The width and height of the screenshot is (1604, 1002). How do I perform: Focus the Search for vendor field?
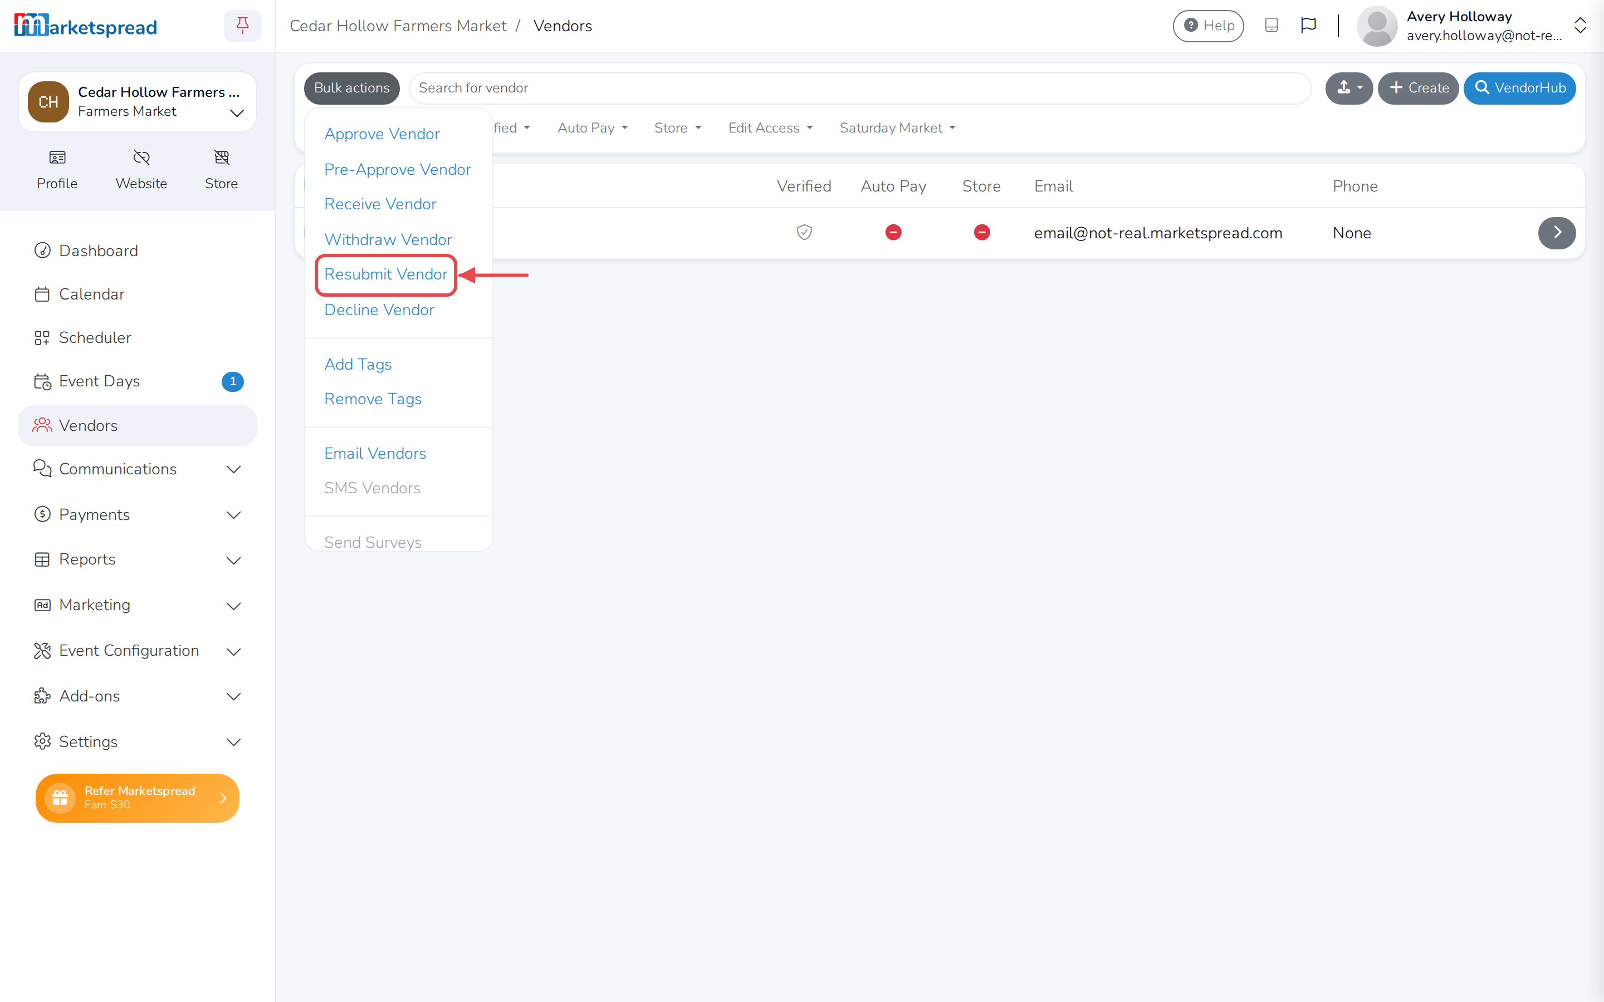tap(860, 88)
